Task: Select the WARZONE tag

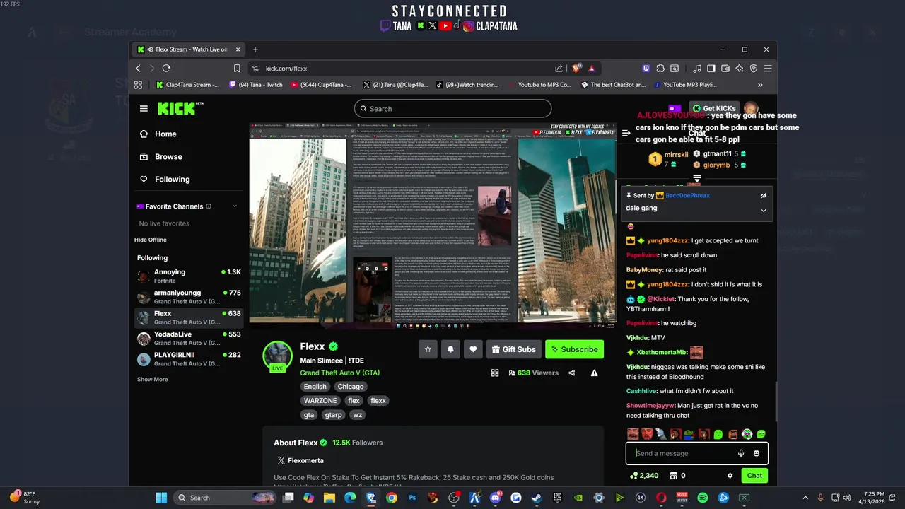Action: 320,401
